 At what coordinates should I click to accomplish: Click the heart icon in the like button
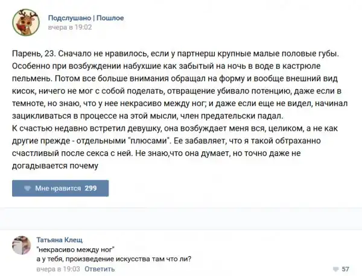pyautogui.click(x=27, y=188)
